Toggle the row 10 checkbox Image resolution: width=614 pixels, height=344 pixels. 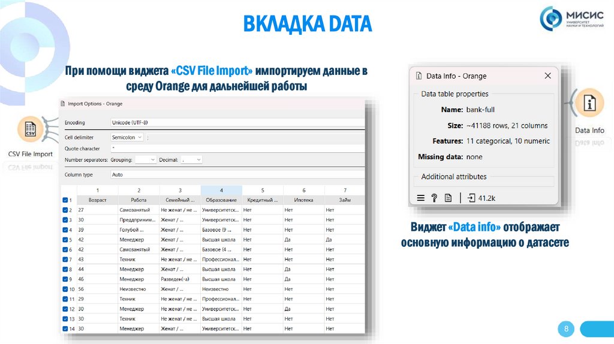coord(65,289)
